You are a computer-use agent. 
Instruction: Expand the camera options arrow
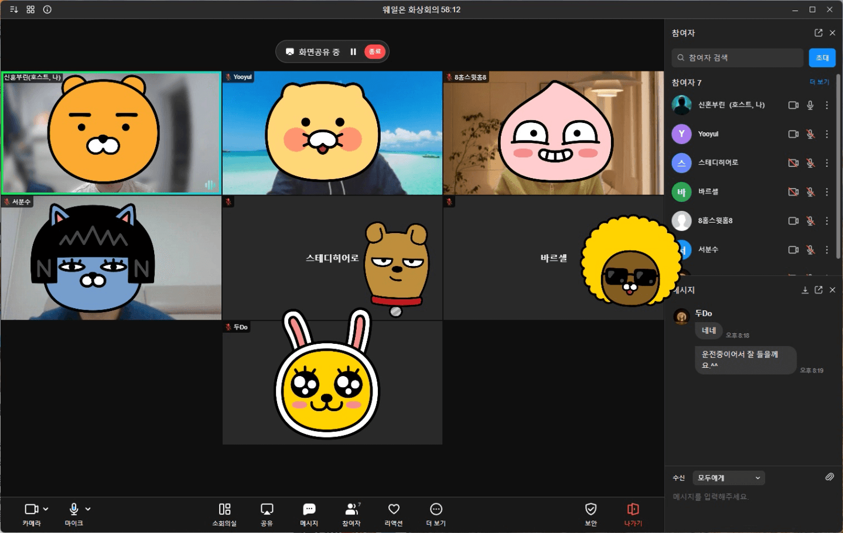click(x=46, y=509)
